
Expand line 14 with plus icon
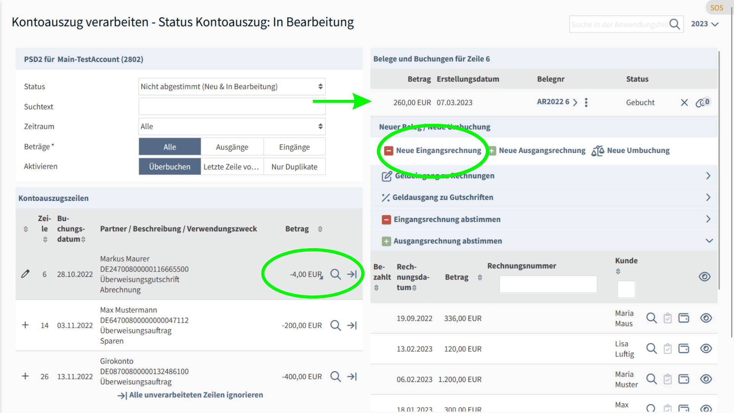coord(25,325)
